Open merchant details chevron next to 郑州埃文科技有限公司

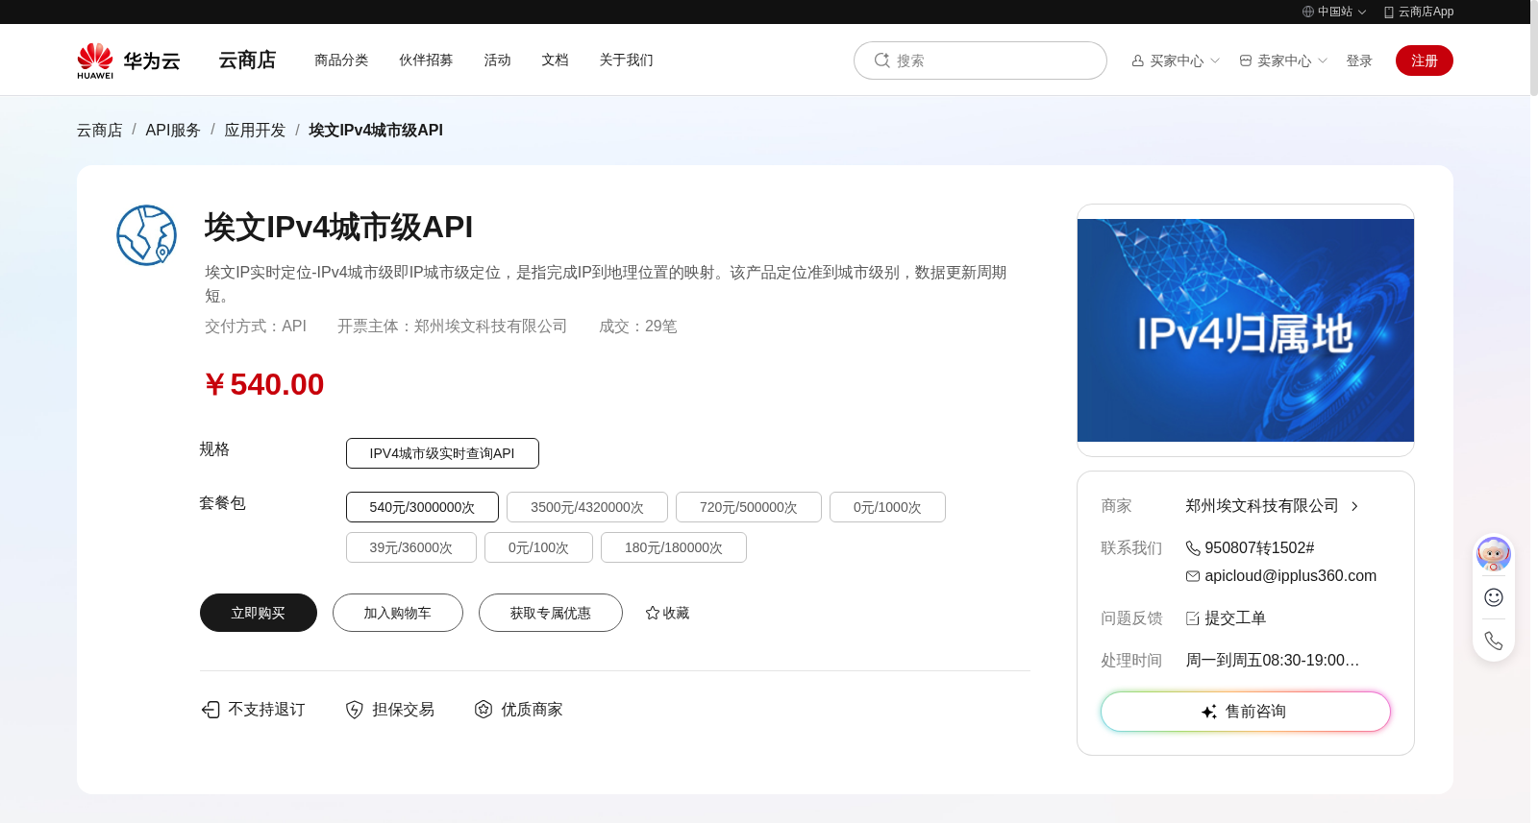pos(1354,506)
